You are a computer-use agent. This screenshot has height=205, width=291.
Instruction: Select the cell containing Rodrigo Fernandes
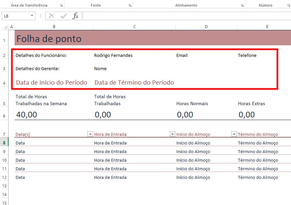click(116, 55)
